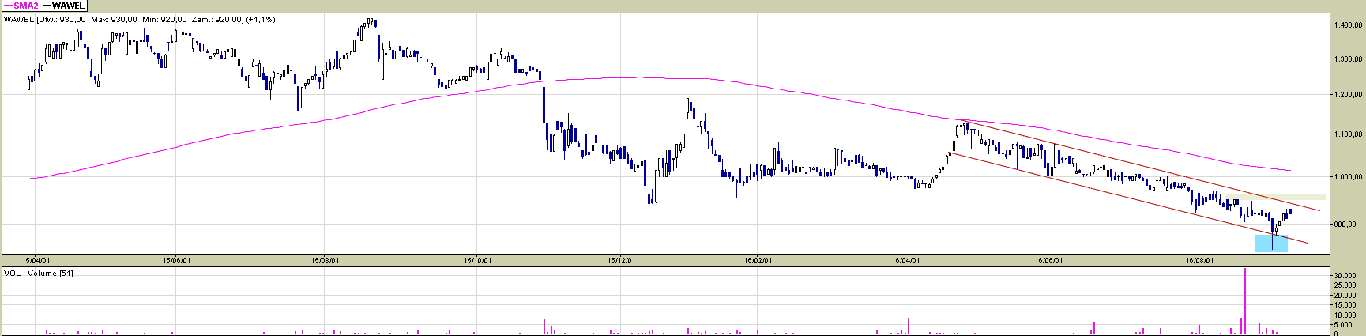Click the WAWEL legend entry
Screen dimensions: 1366x336
[68, 6]
